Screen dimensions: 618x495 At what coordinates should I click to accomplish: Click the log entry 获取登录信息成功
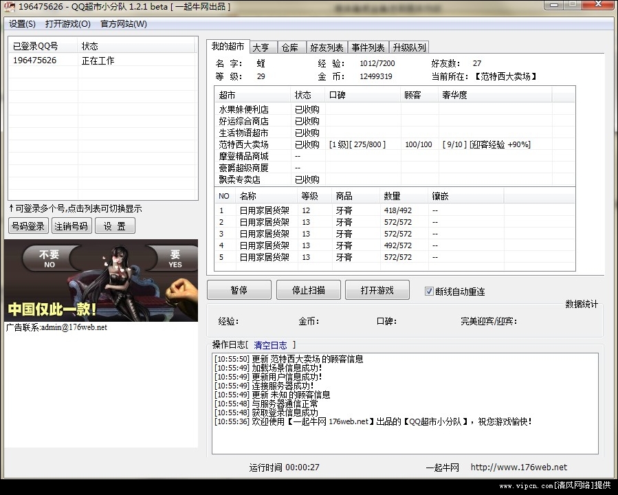(x=266, y=412)
